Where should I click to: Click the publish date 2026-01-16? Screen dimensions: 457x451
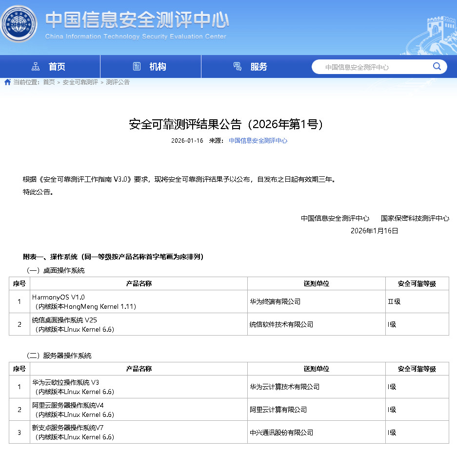[x=187, y=140]
